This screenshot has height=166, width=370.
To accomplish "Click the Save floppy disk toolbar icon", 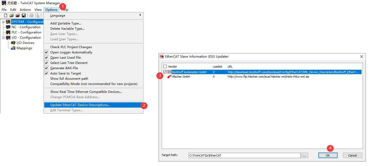I will pos(24,16).
